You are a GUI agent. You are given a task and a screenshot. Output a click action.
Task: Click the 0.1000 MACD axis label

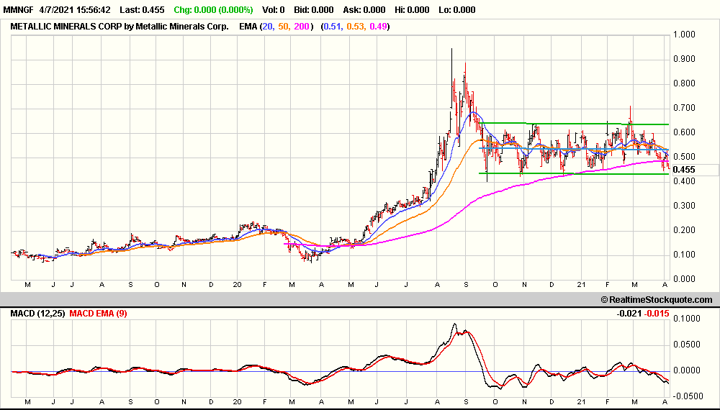686,319
